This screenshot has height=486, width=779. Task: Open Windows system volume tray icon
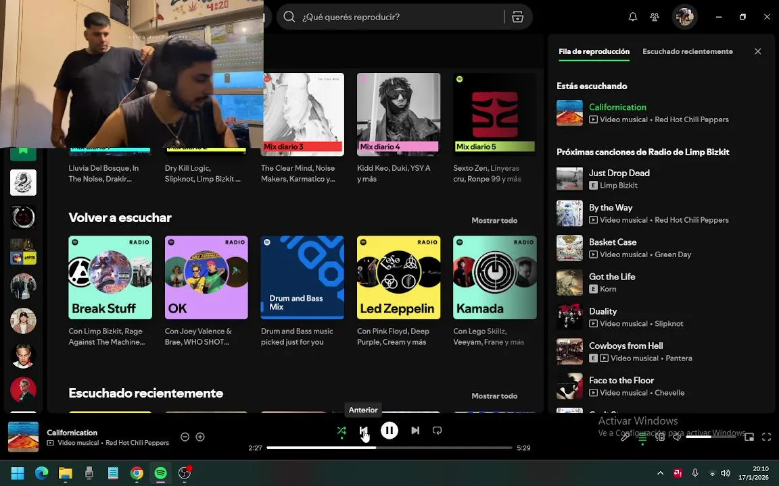[726, 473]
